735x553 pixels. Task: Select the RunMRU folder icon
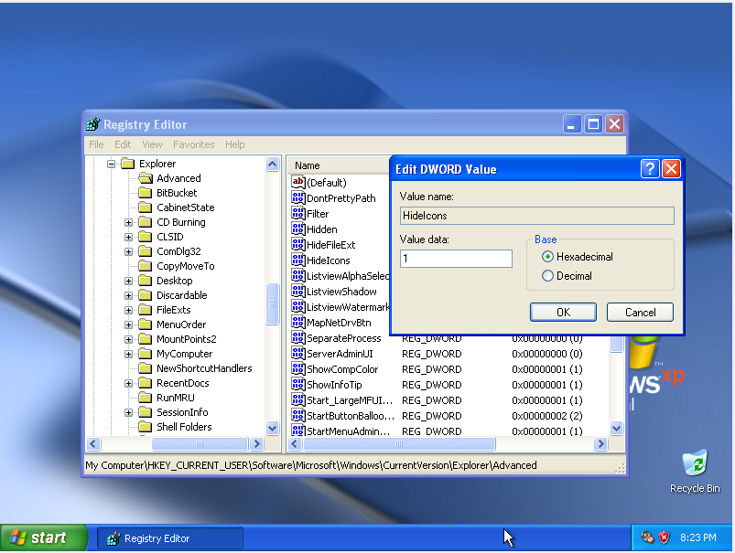(146, 398)
